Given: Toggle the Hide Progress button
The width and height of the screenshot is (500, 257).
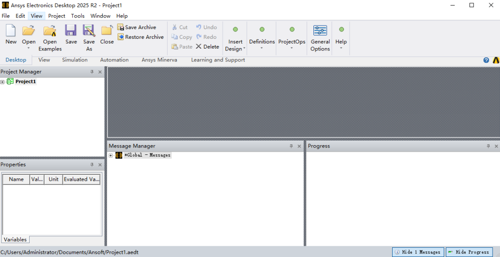Looking at the screenshot, I should [469, 252].
